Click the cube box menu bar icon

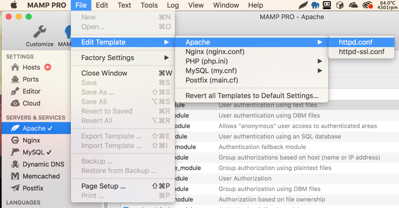340,5
